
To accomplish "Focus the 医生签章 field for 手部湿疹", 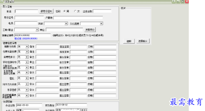I will tap(78, 90).
